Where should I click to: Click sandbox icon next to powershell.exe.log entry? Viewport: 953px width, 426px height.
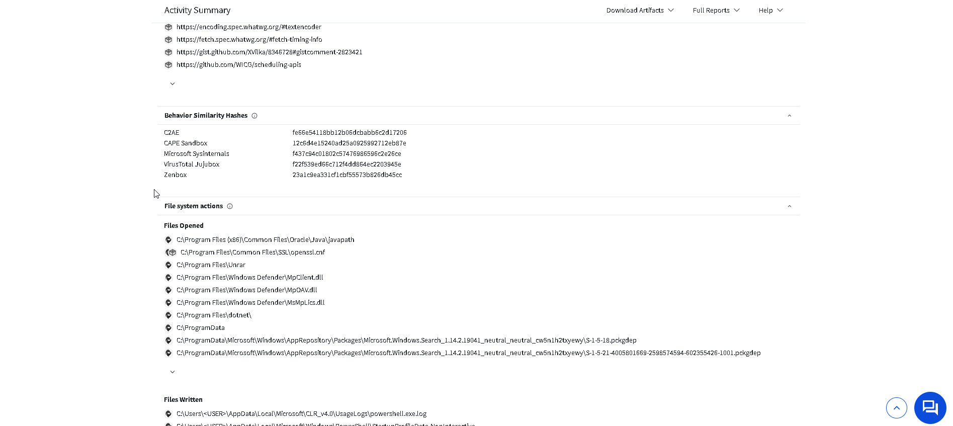(x=168, y=414)
